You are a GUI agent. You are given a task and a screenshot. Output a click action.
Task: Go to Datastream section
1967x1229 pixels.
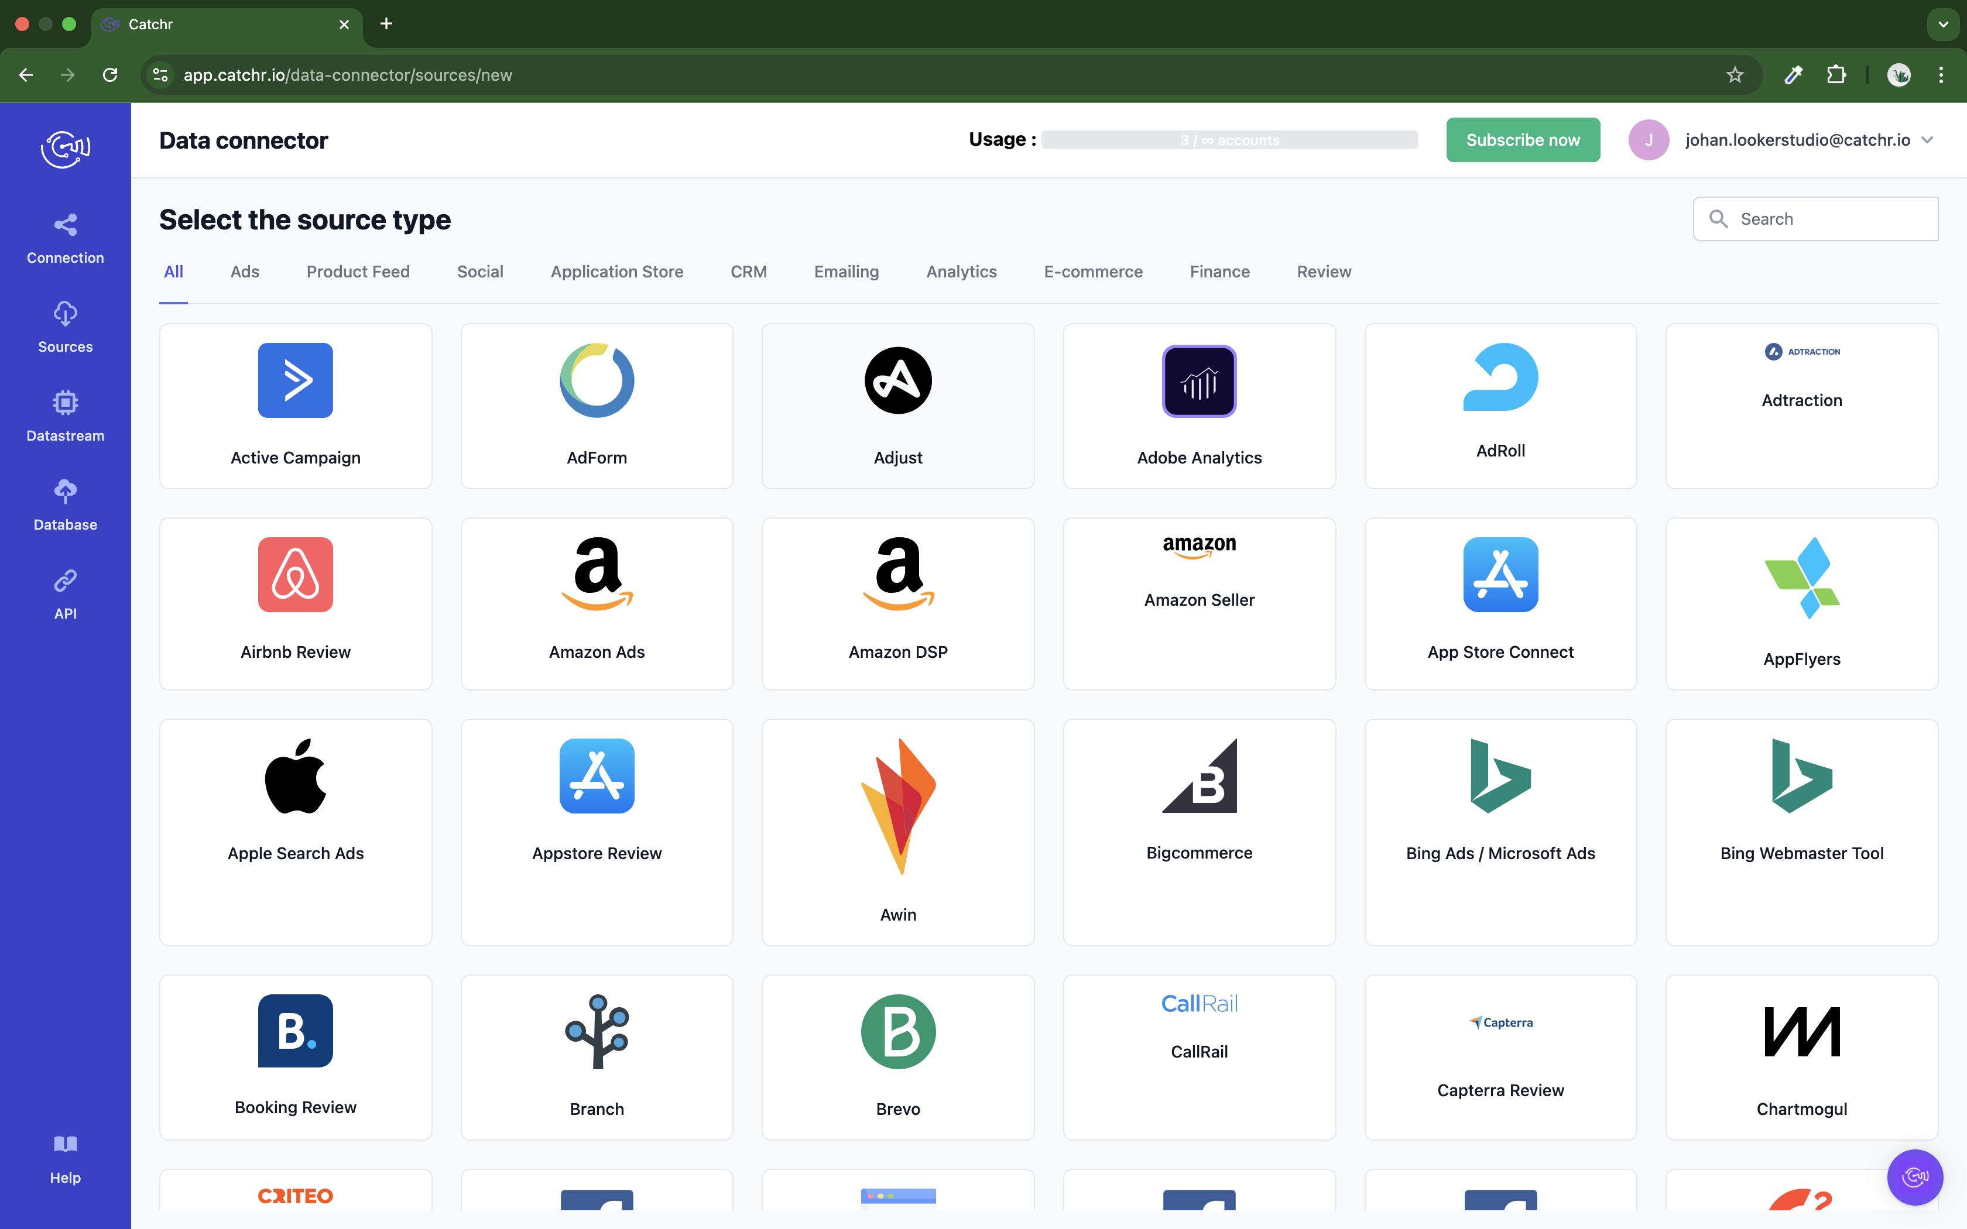[x=65, y=417]
